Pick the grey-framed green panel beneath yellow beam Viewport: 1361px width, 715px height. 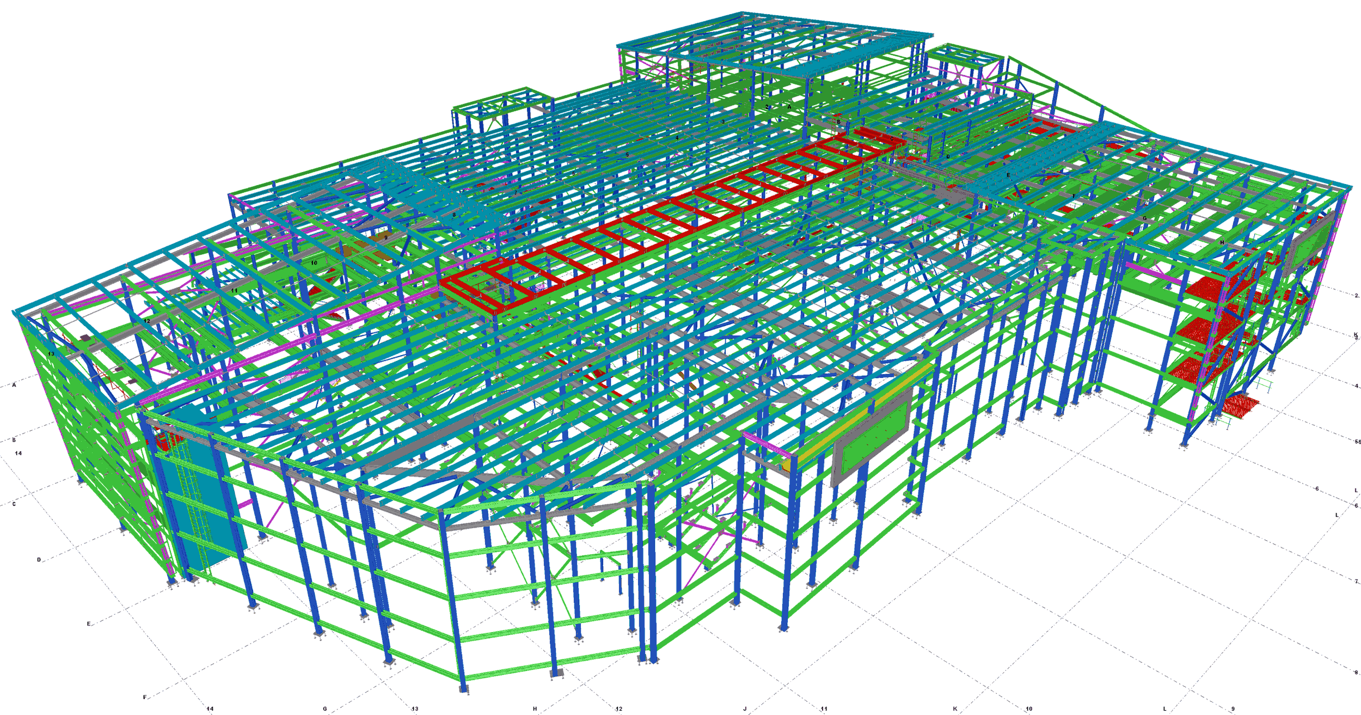[873, 437]
